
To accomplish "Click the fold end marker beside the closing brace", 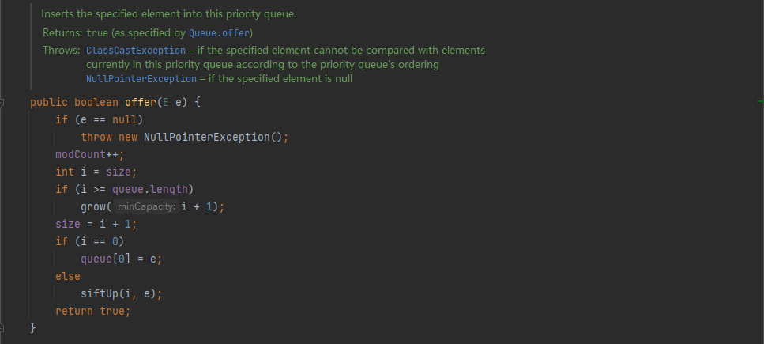I will [x=3, y=327].
